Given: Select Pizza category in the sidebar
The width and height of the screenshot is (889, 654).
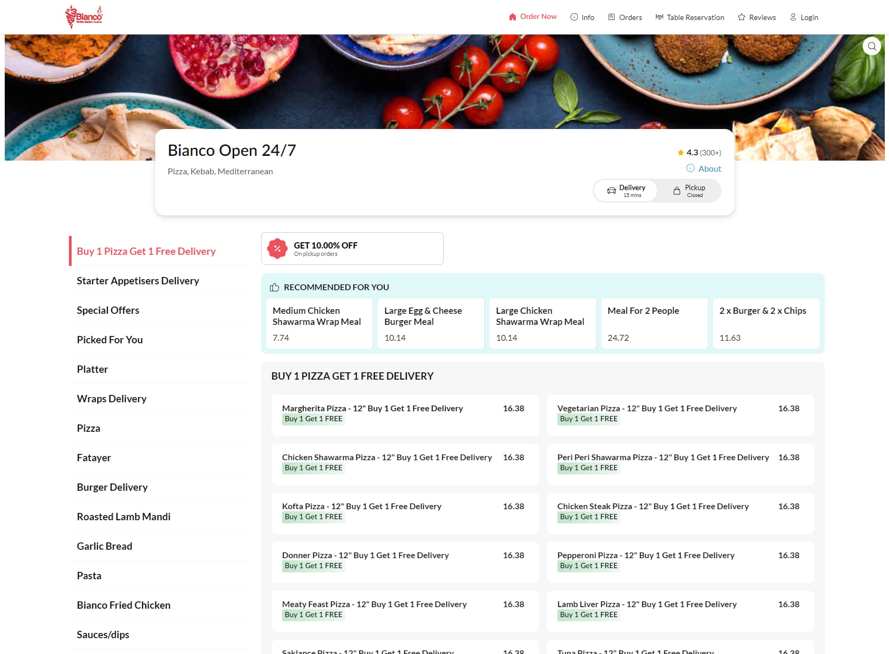Looking at the screenshot, I should click(158, 428).
